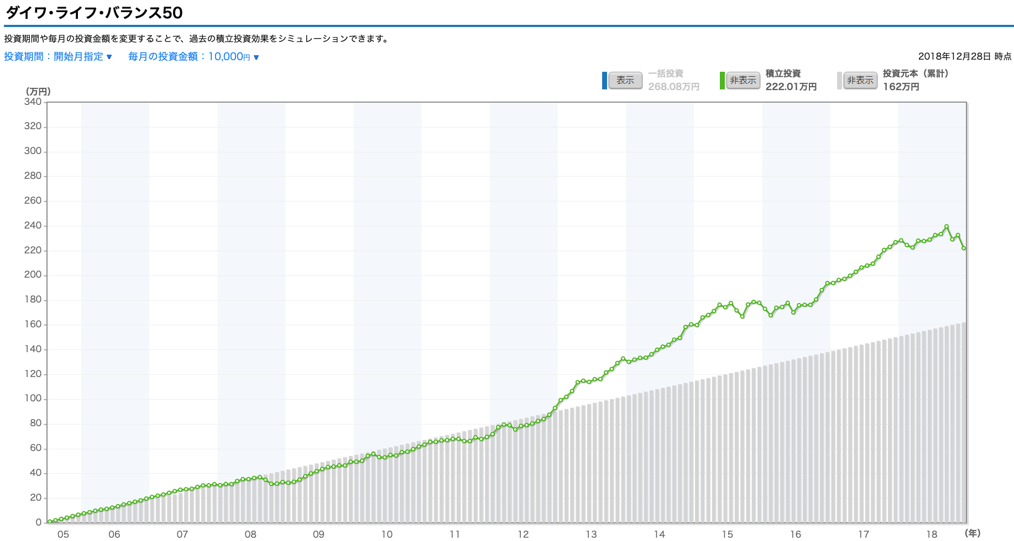
Task: Click the 200 y-axis label
Action: pyautogui.click(x=33, y=275)
